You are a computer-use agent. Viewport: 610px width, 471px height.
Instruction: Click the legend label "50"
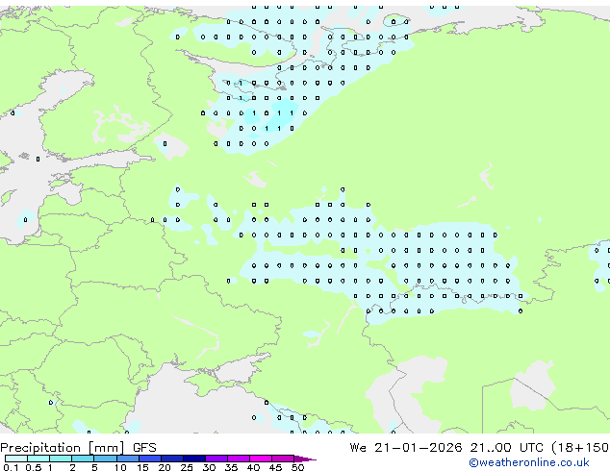coord(297,467)
